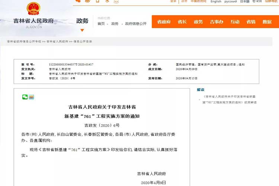Image resolution: width=279 pixels, height=186 pixels.
Task: Open the 吉事办 navigation tab
Action: pos(217,22)
